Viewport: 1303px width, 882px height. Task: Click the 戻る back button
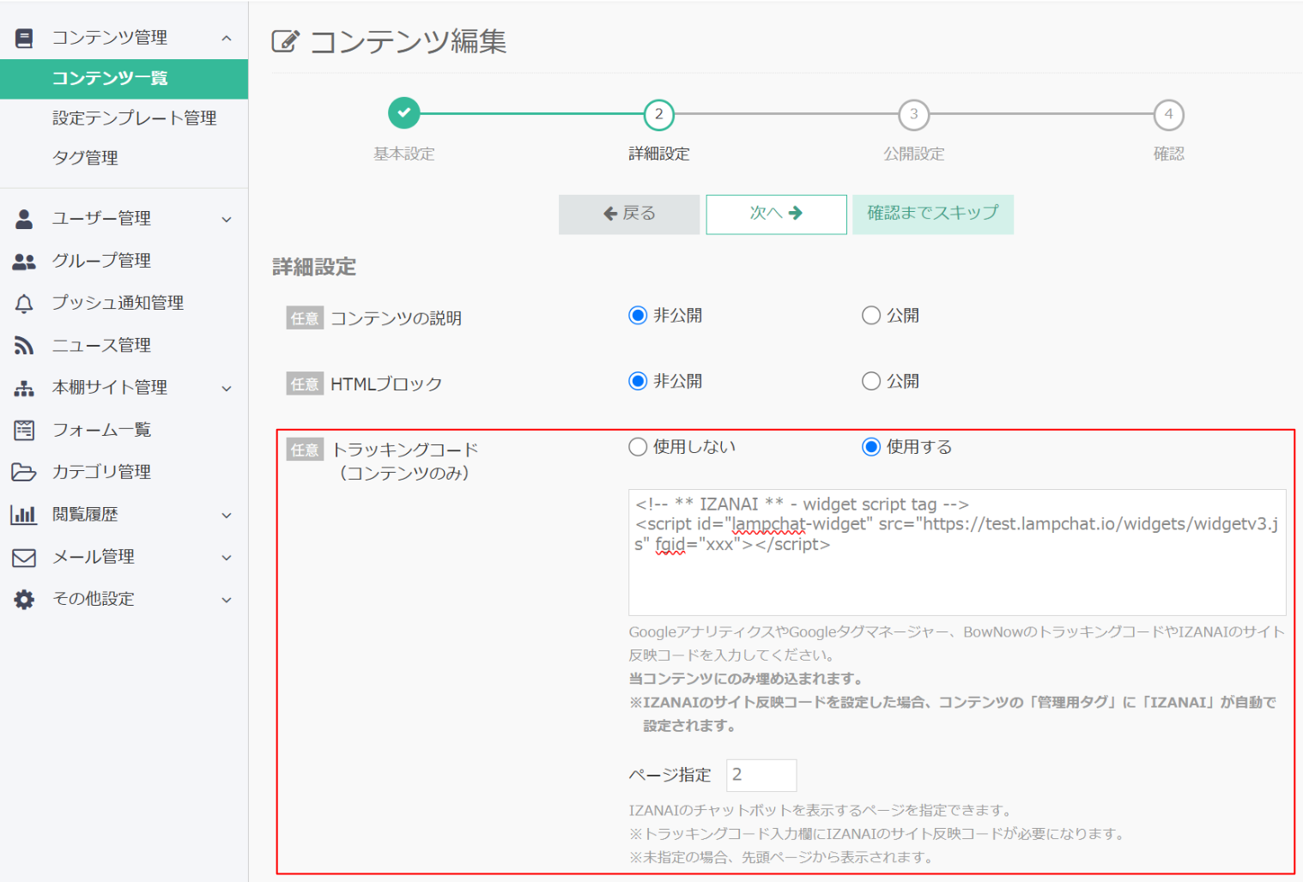click(629, 214)
